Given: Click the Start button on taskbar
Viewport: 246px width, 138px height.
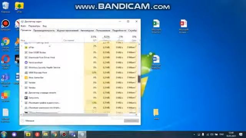Looking at the screenshot, I should coord(3,135).
